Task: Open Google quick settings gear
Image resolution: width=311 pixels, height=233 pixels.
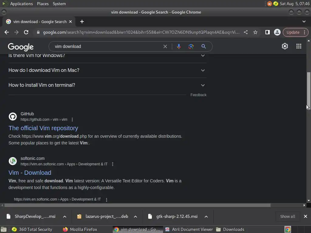Action: click(285, 46)
